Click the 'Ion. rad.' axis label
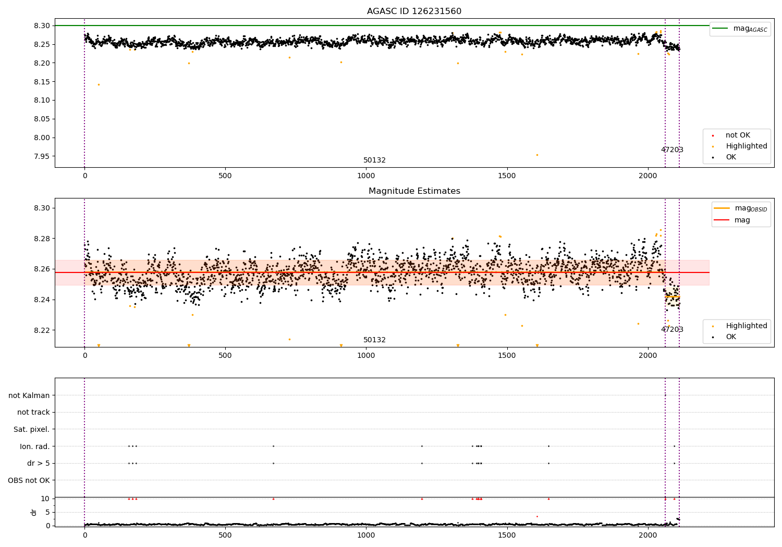Viewport: 782px width, 547px height. pos(35,446)
